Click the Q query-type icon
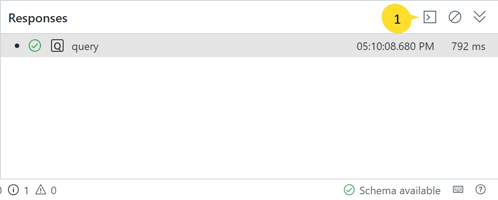Image resolution: width=498 pixels, height=200 pixels. pyautogui.click(x=57, y=46)
